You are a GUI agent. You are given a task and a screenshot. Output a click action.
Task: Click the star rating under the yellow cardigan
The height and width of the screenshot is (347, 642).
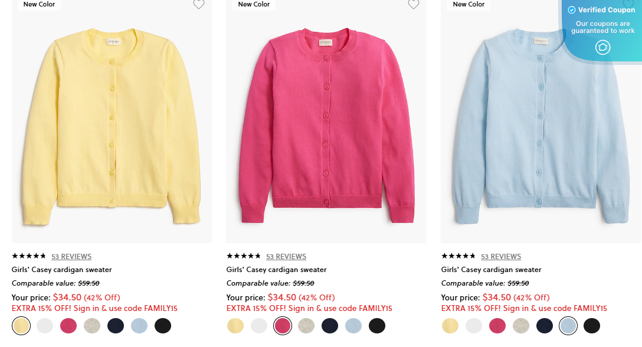pyautogui.click(x=28, y=256)
